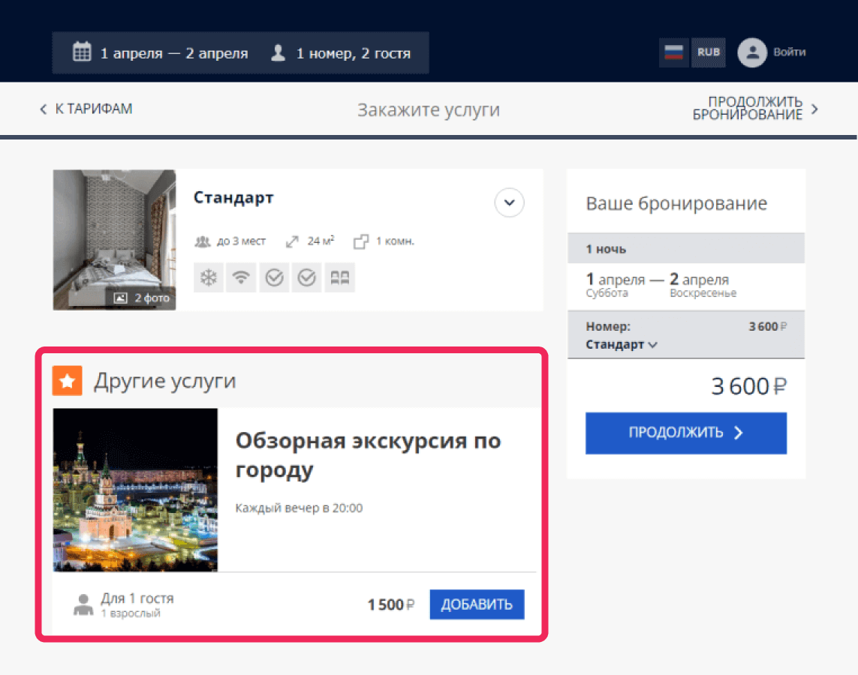Open the RUB currency selector
Viewport: 858px width, 675px height.
coord(707,52)
